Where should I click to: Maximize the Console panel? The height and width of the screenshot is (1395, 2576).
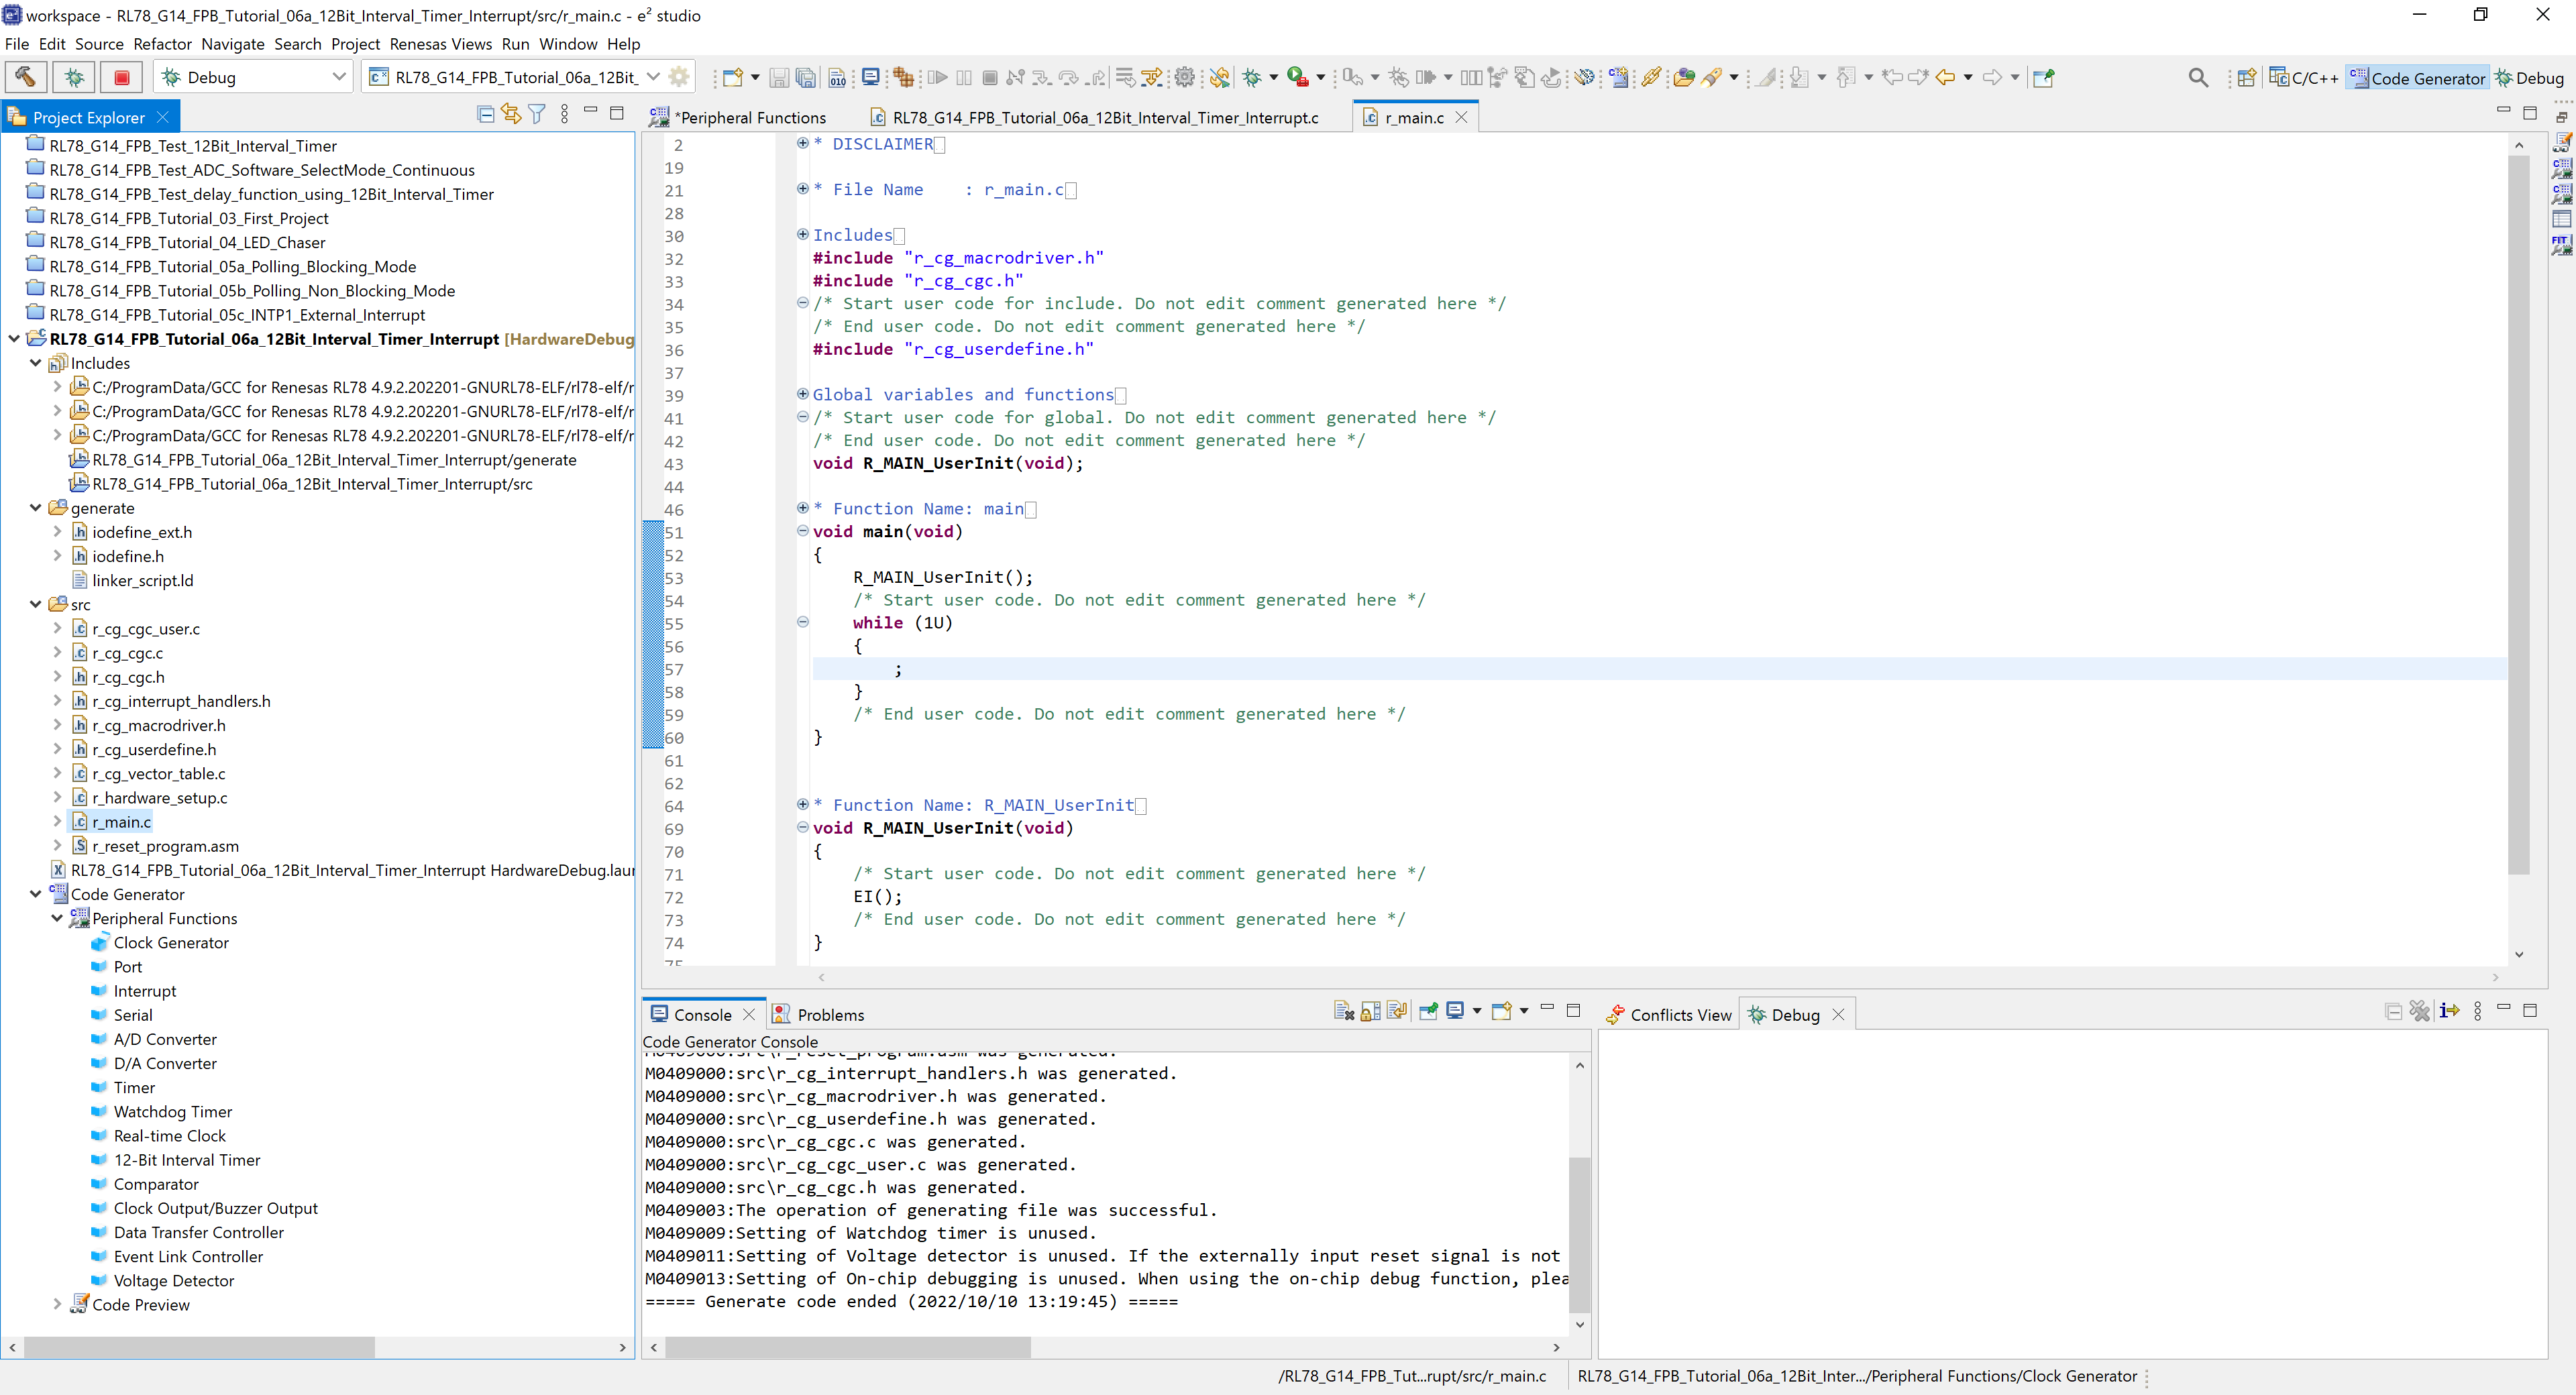(x=1573, y=1010)
